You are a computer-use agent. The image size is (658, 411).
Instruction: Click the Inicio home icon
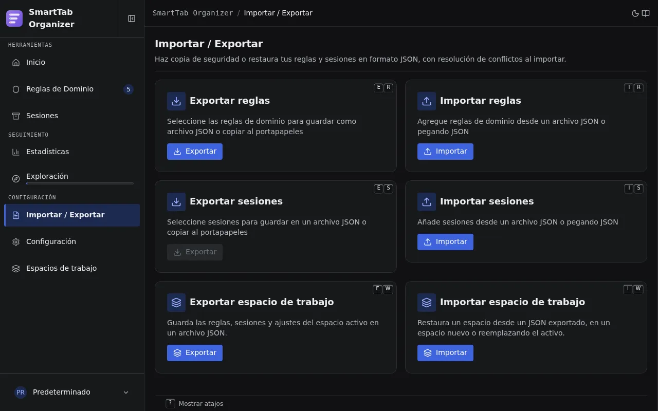[16, 62]
